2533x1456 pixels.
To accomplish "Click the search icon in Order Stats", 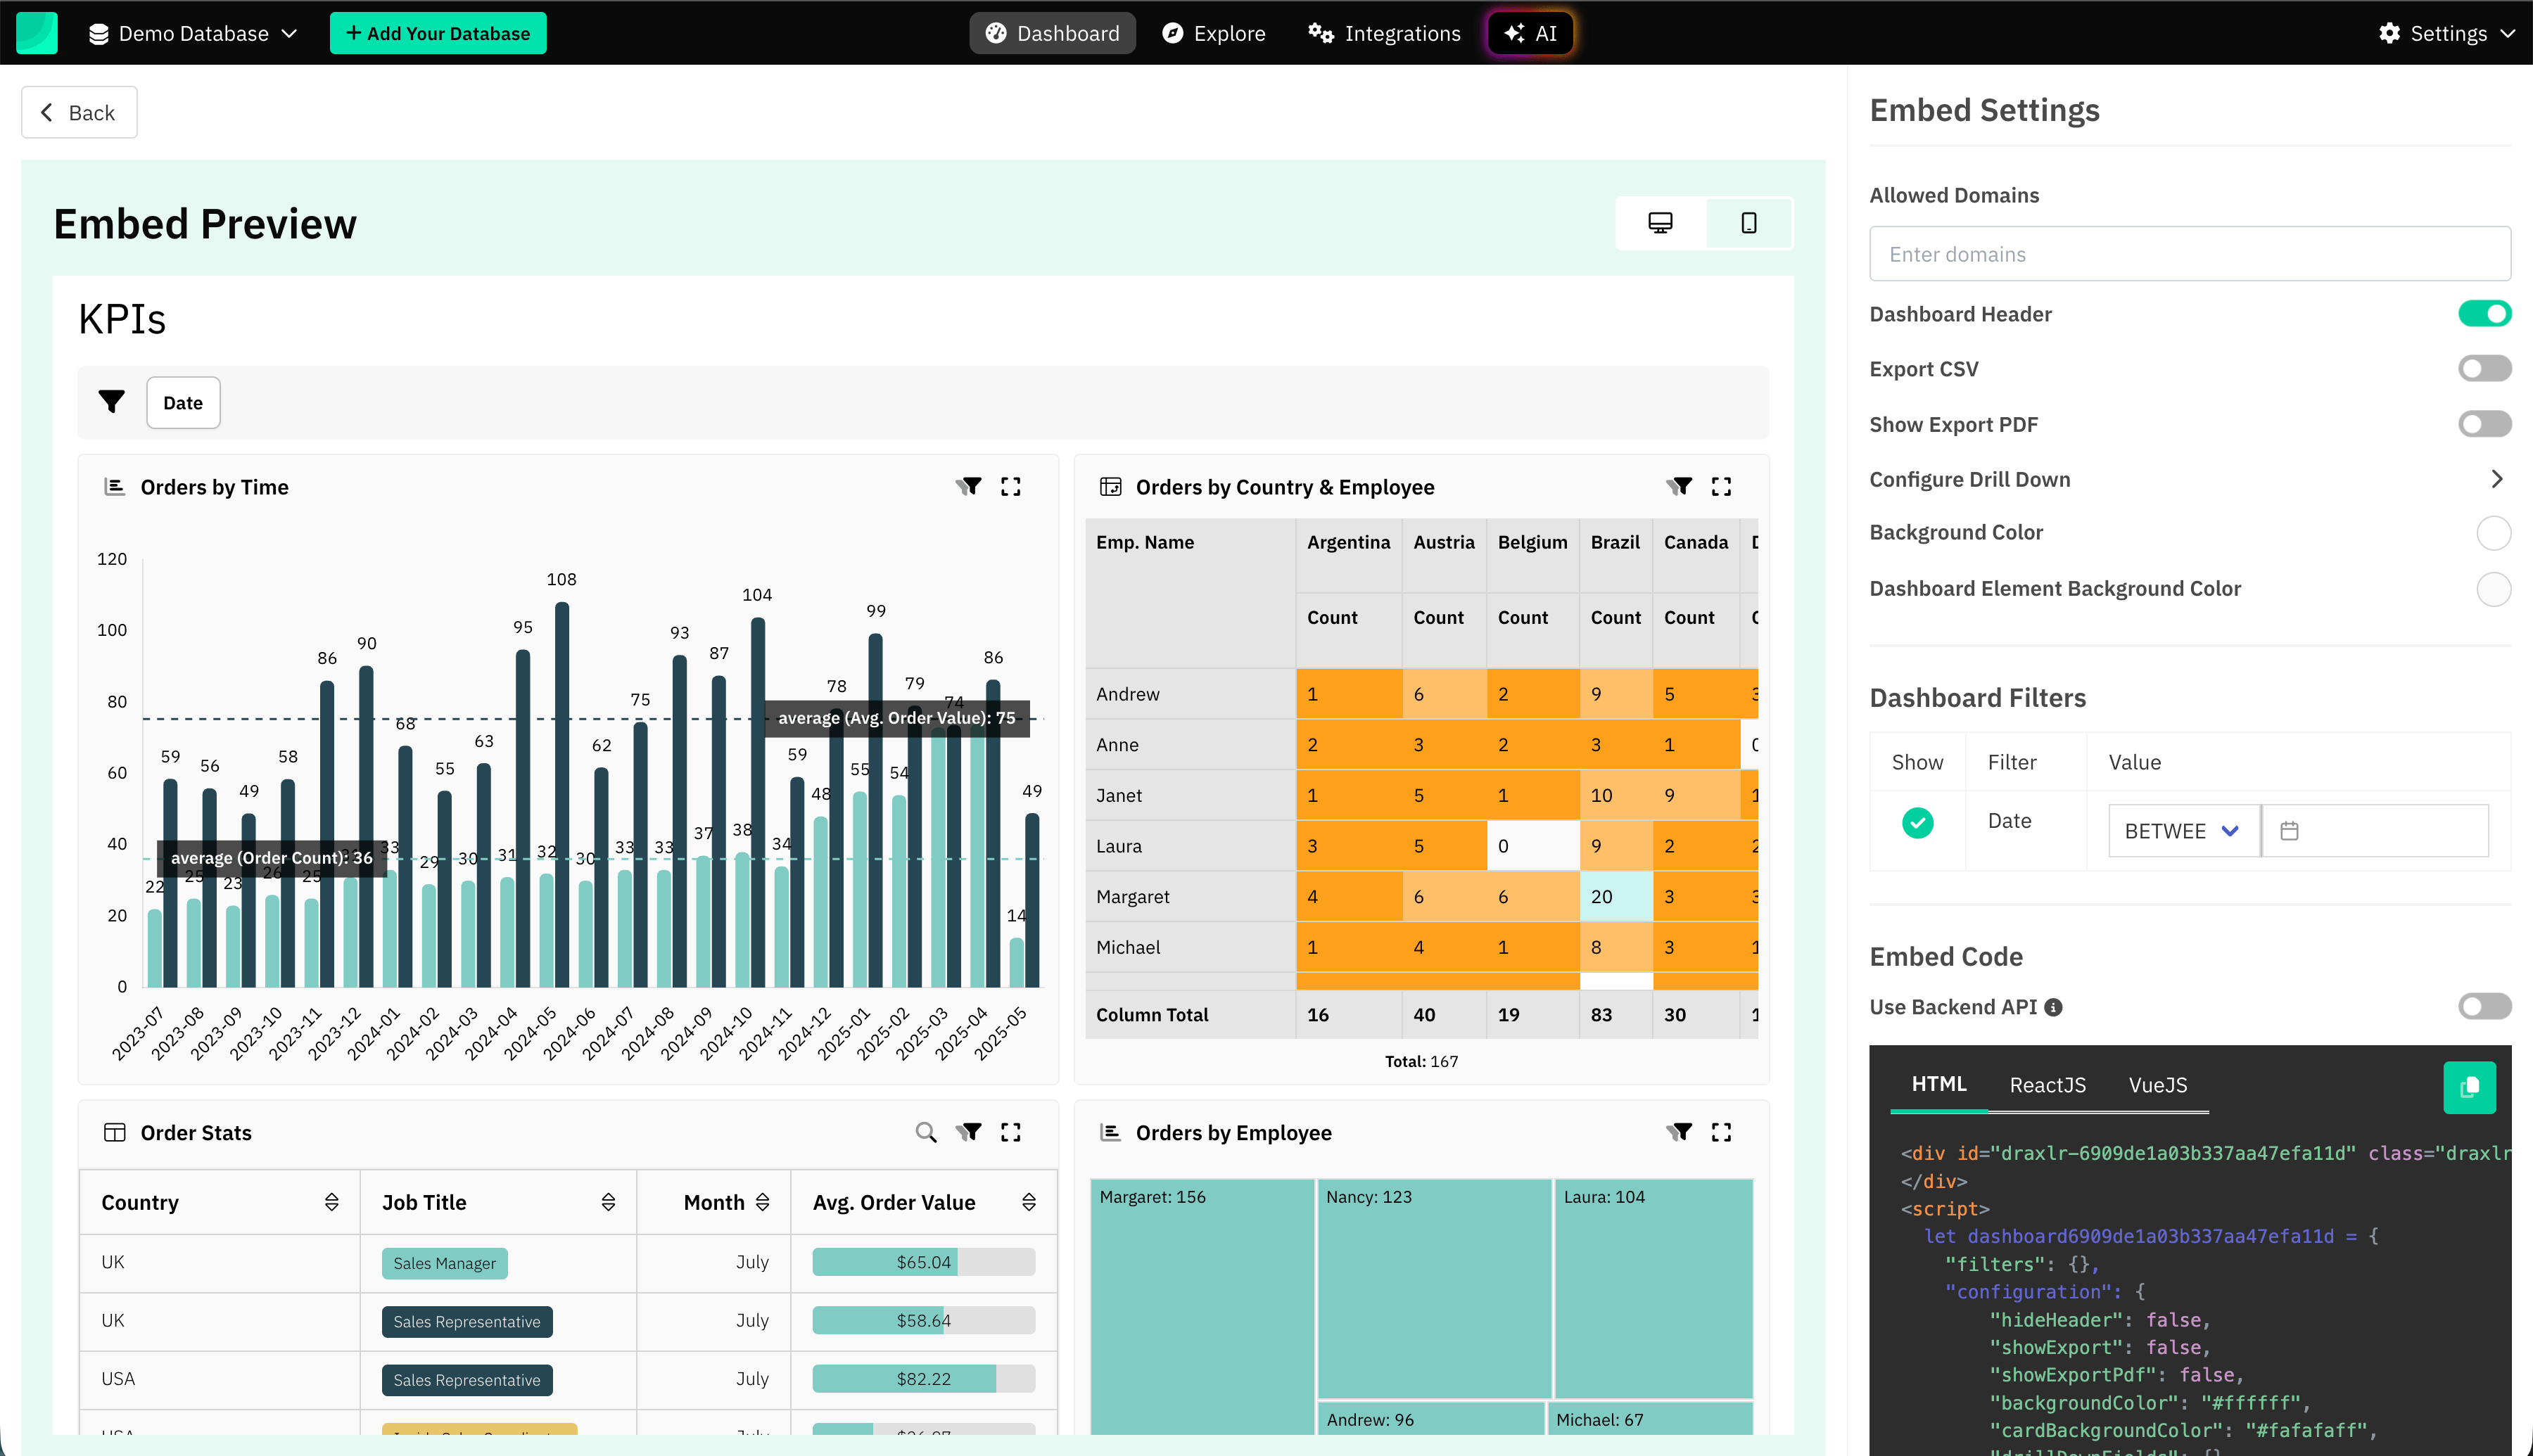I will coord(925,1132).
